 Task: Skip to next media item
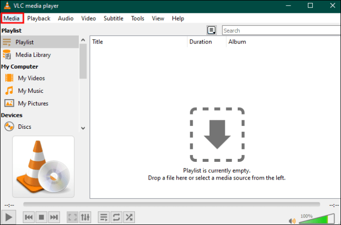(54, 217)
